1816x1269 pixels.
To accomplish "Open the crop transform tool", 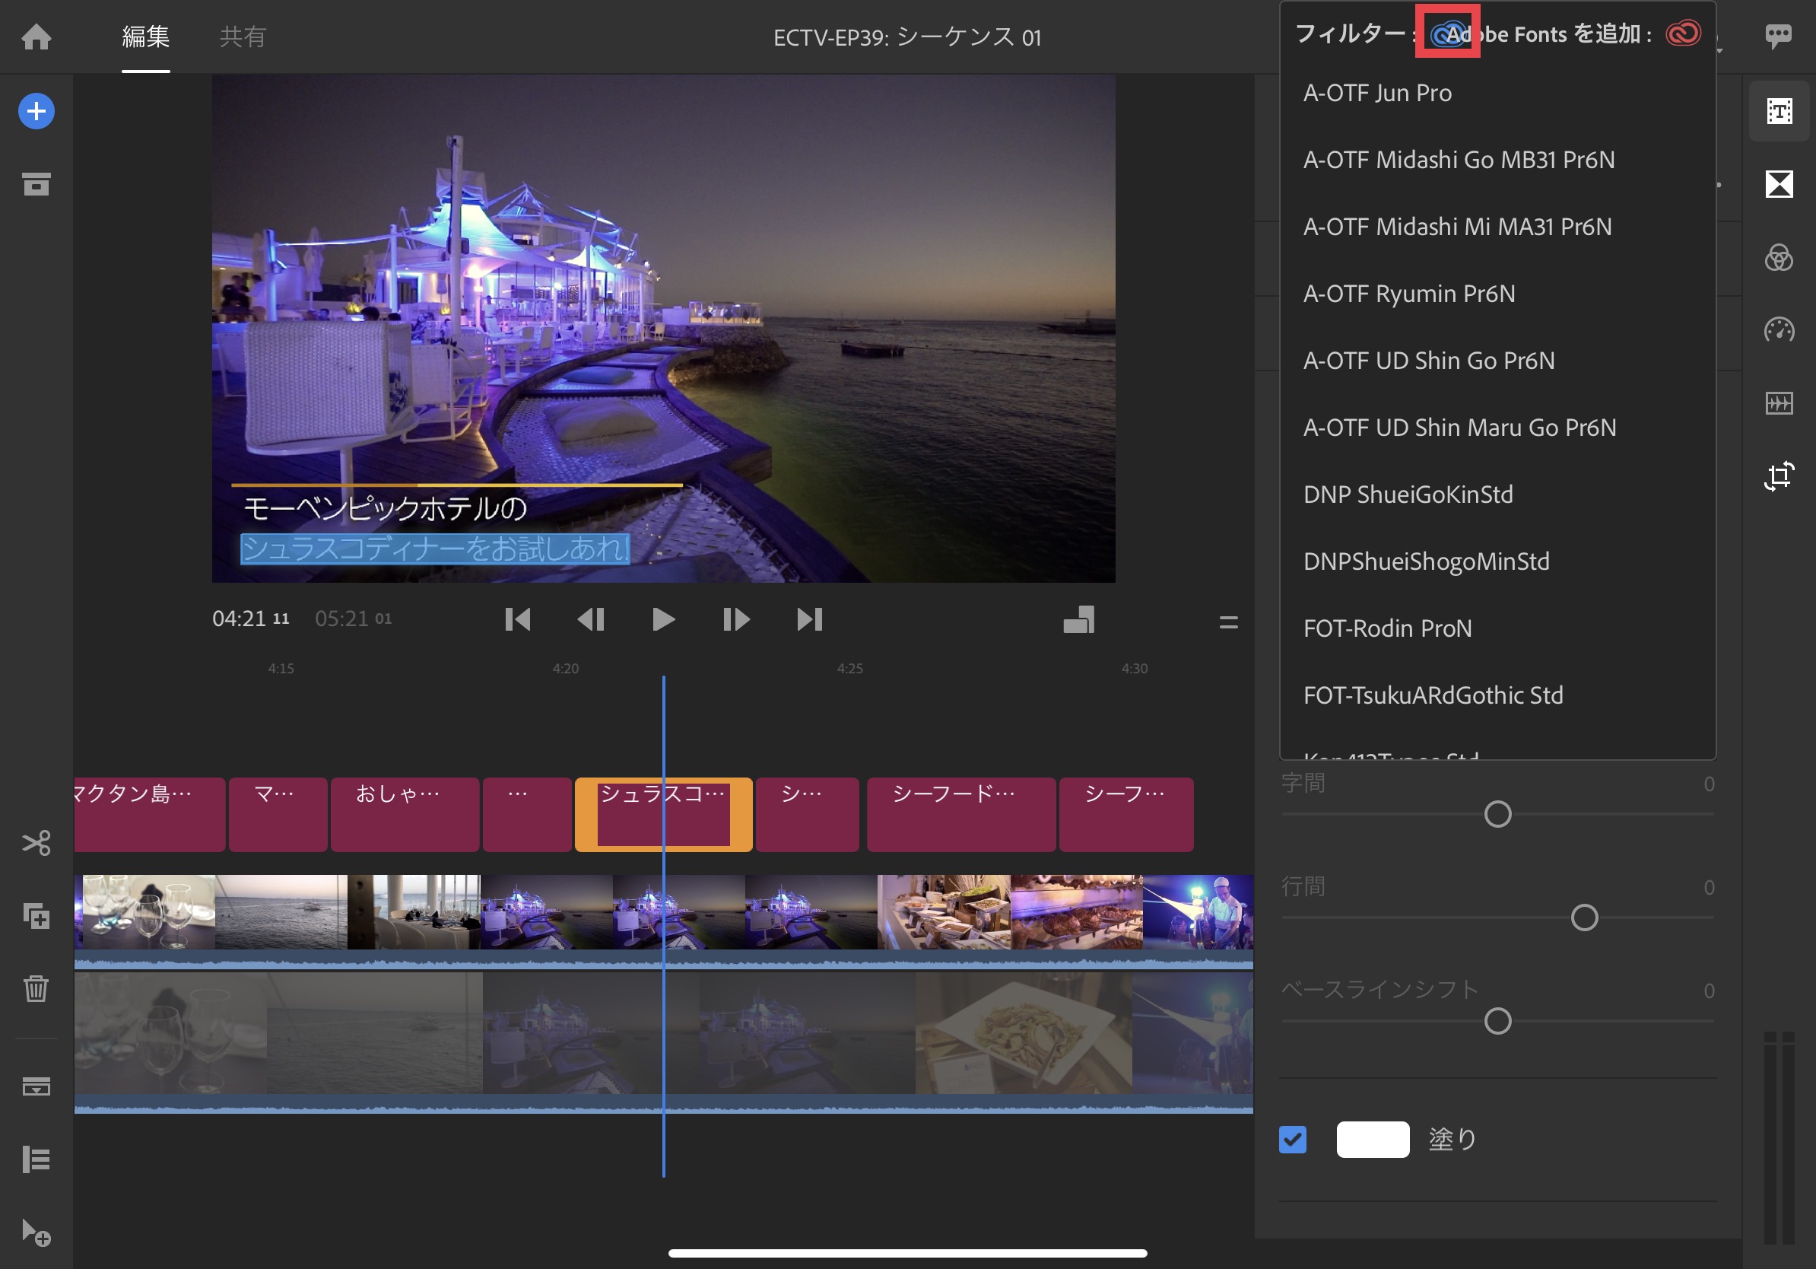I will pos(1779,476).
